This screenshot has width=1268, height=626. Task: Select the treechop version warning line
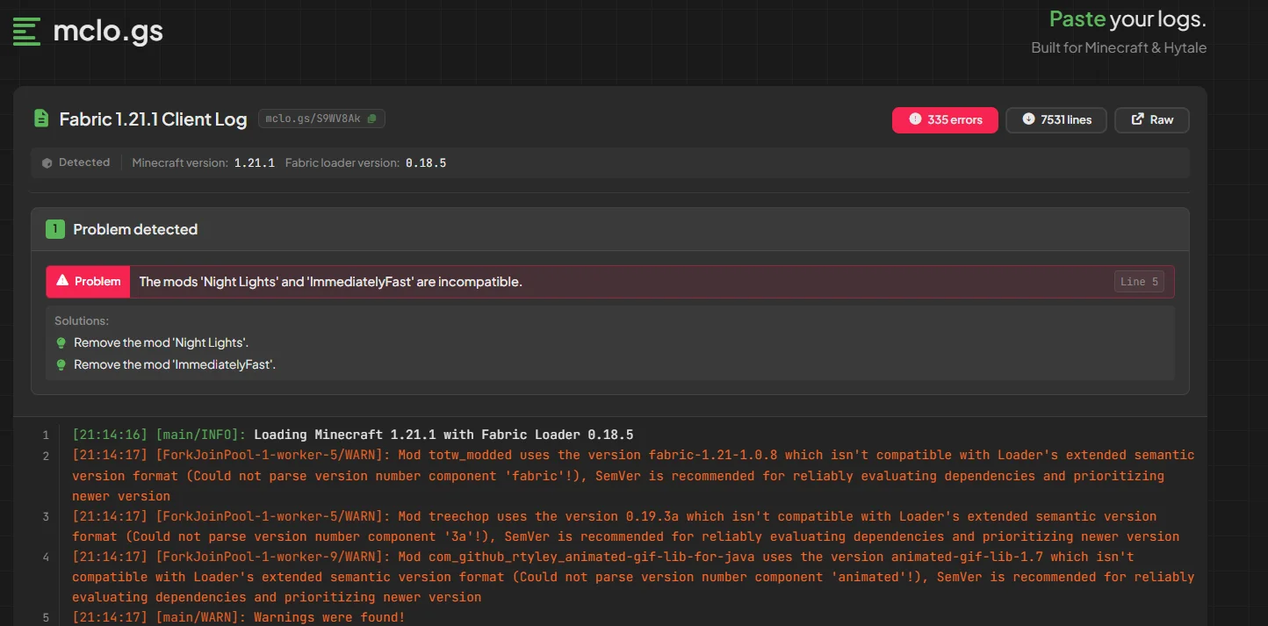(625, 526)
